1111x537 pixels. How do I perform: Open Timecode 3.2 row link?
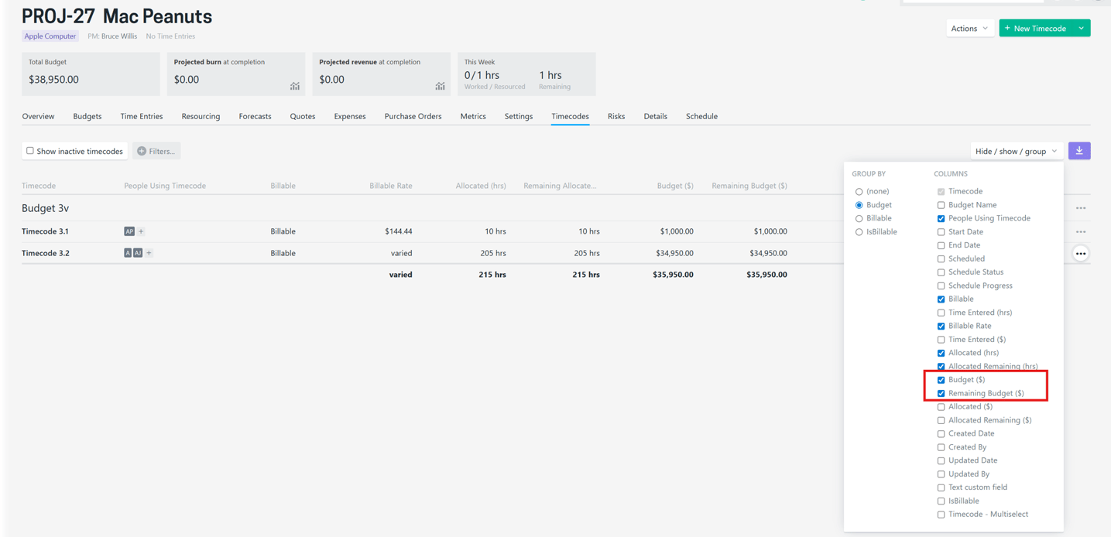pyautogui.click(x=46, y=253)
